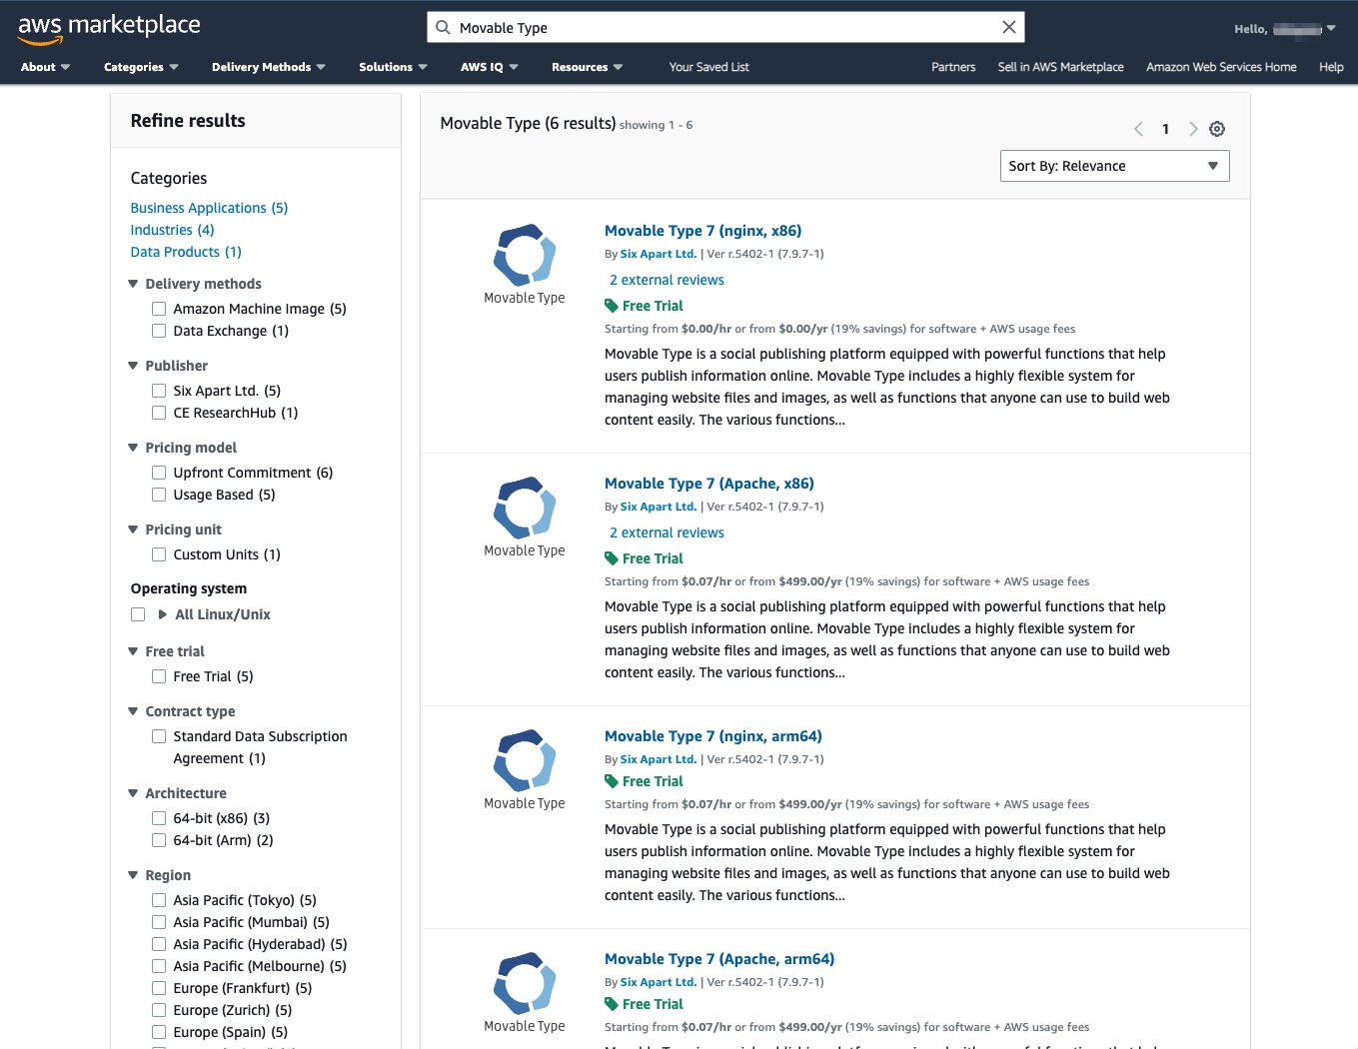The image size is (1358, 1049).
Task: Expand the All Linux/Unix operating system tree
Action: click(x=163, y=614)
